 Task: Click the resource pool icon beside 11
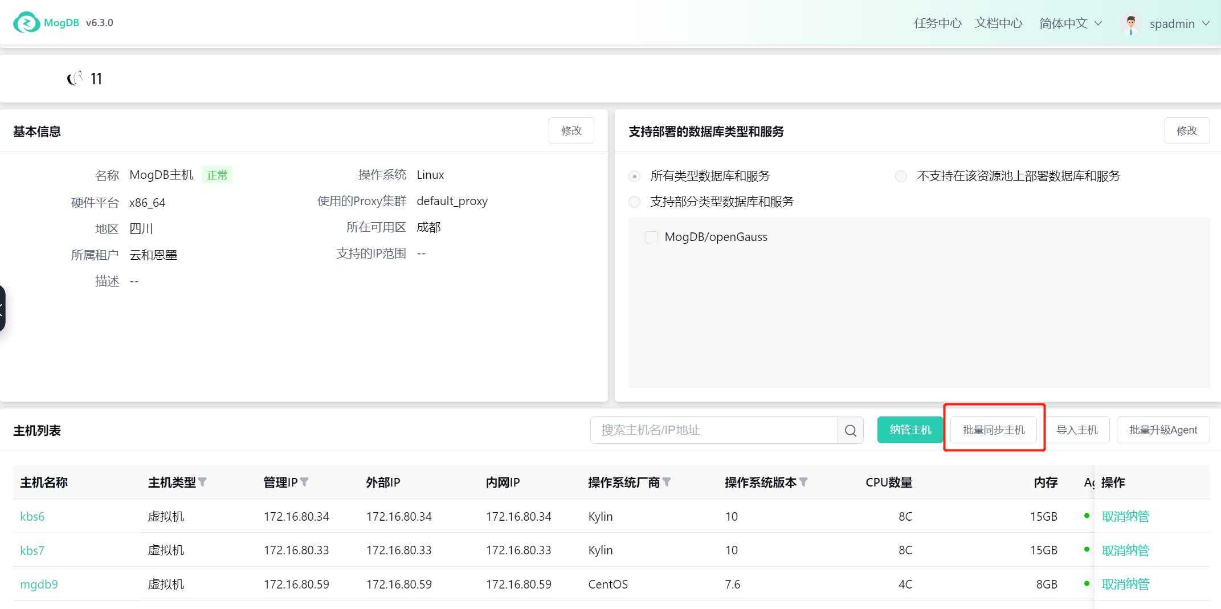(75, 79)
